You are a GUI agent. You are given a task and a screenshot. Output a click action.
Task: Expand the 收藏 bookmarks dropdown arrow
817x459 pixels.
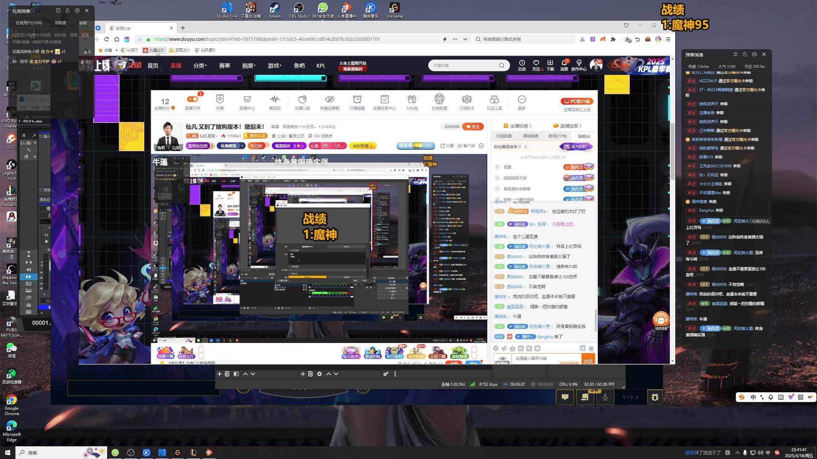pyautogui.click(x=116, y=50)
